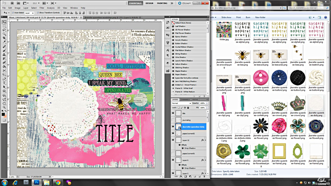Image resolution: width=331 pixels, height=186 pixels.
Task: Open the Normal blend mode dropdown
Action: 181,103
